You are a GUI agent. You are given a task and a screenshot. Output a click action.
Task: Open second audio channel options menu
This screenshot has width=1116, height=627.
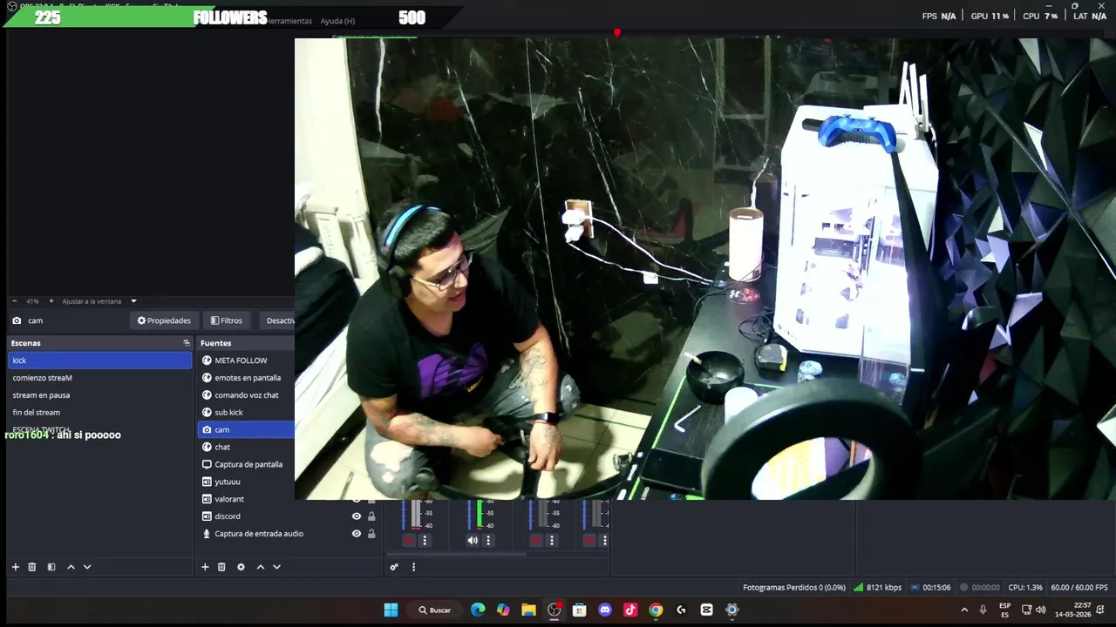[488, 541]
